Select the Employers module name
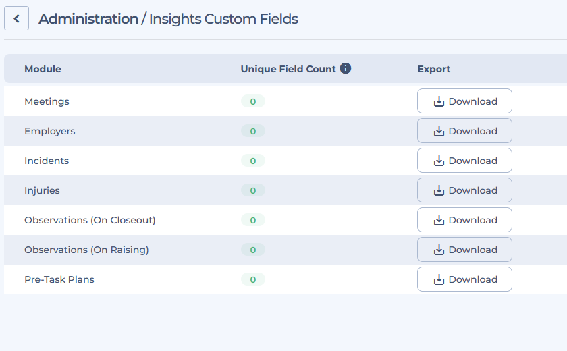Viewport: 567px width, 351px height. pos(50,131)
